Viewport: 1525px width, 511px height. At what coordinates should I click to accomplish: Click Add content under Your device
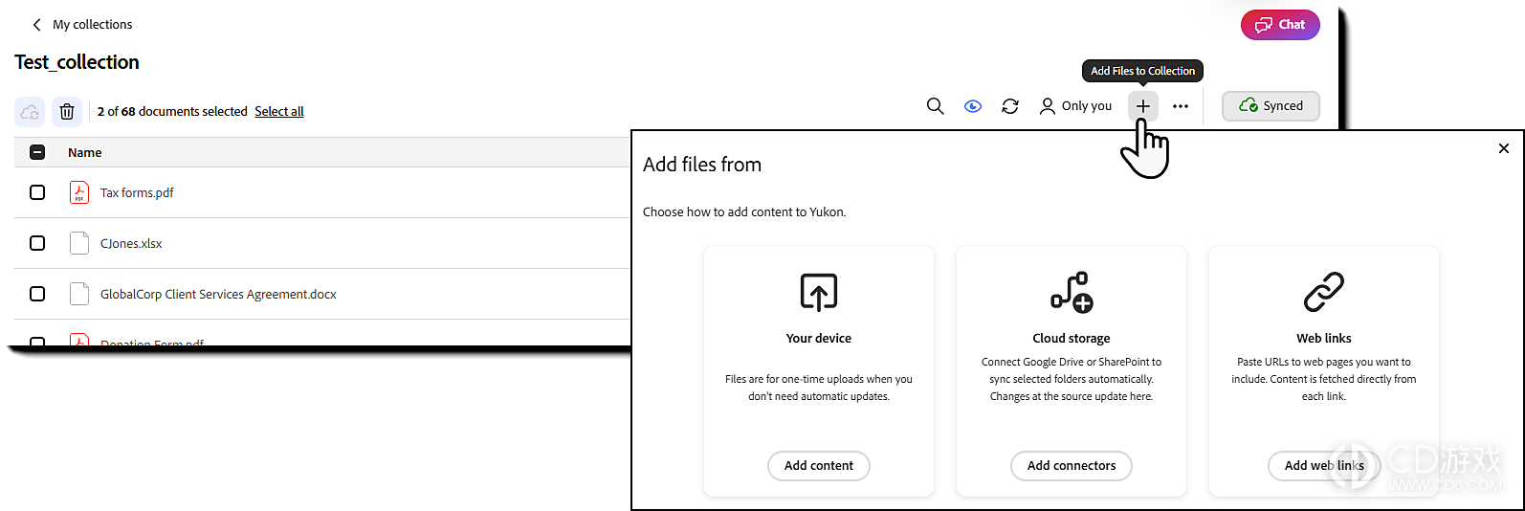[x=819, y=466]
